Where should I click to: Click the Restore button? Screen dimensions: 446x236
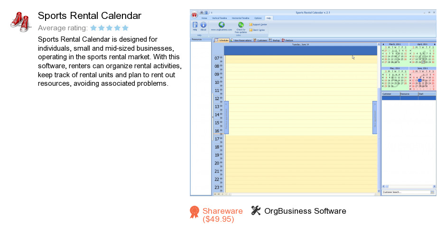point(287,40)
